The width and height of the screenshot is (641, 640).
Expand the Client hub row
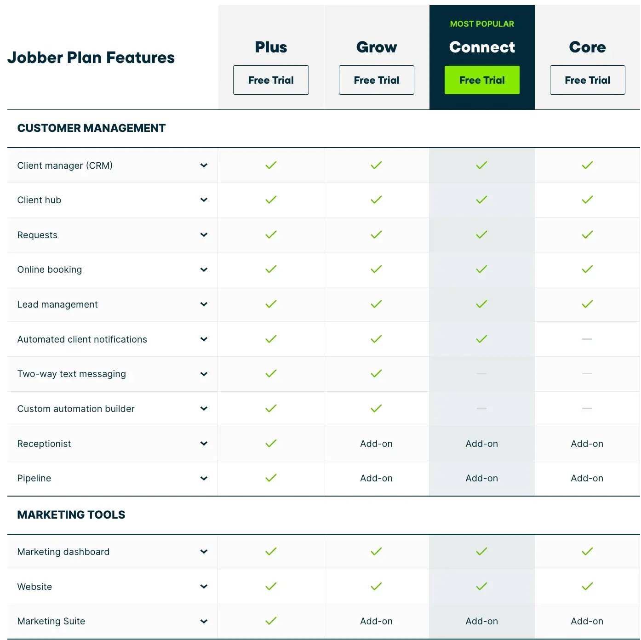204,200
